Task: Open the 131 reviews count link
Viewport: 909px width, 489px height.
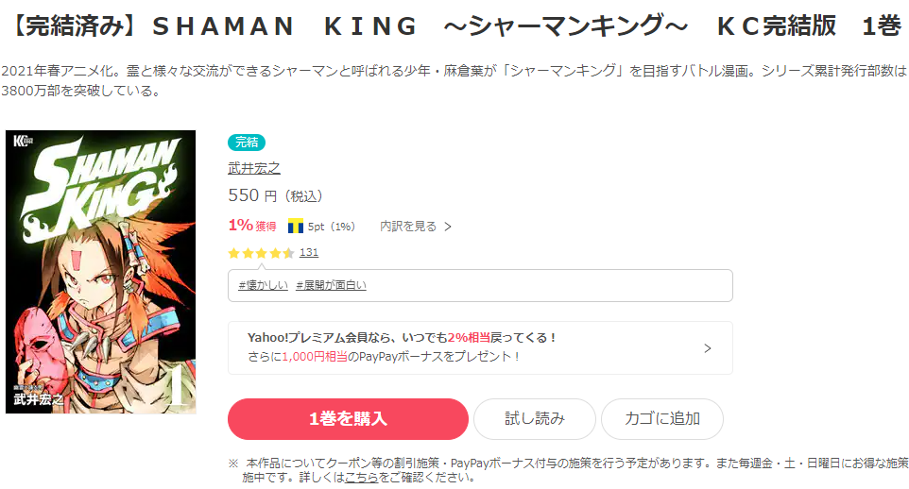Action: [309, 253]
